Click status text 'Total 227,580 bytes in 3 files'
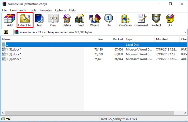188x122 pixels. point(119,119)
